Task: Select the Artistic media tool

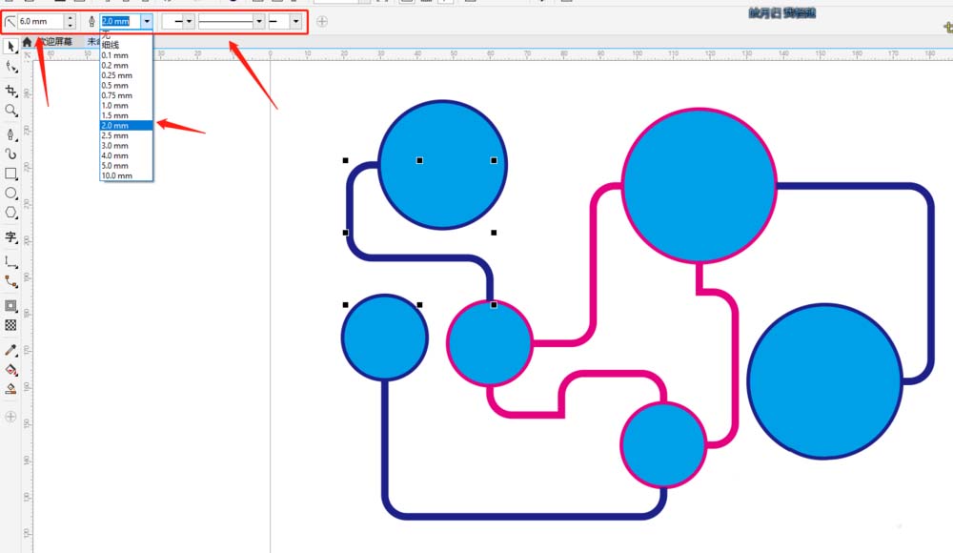Action: 10,154
